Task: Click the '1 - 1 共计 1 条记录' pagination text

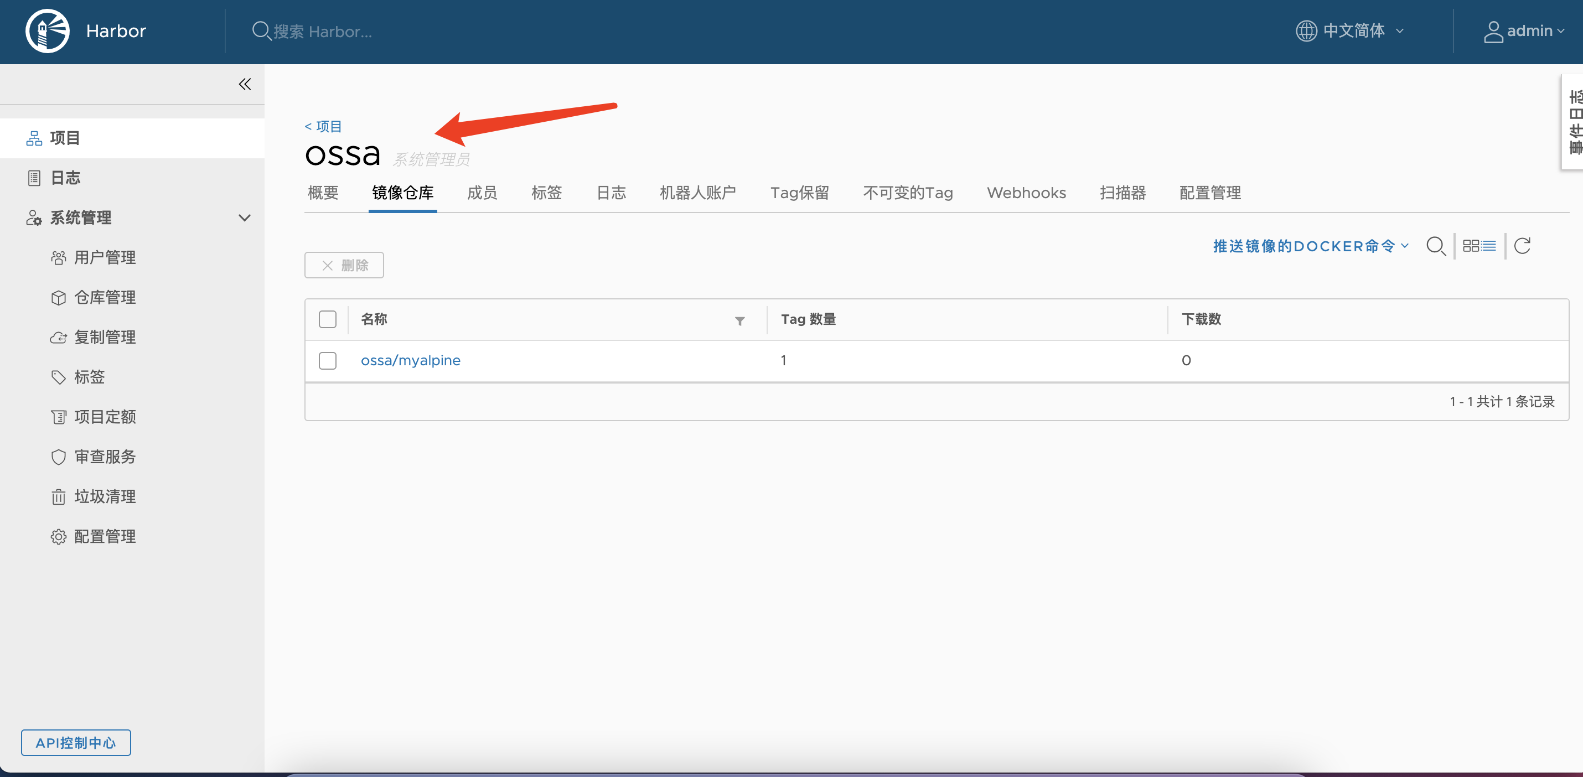Action: click(x=1502, y=402)
